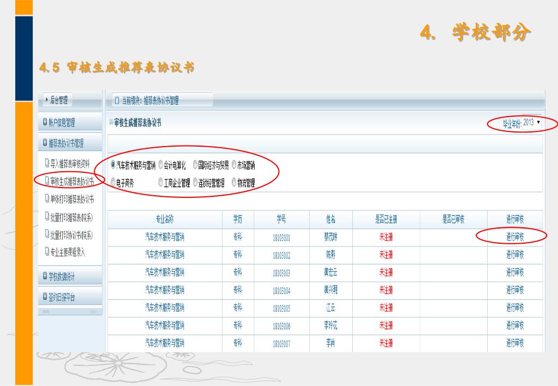558x386 pixels.
Task: Click the 专业名称 column header
Action: (x=165, y=219)
